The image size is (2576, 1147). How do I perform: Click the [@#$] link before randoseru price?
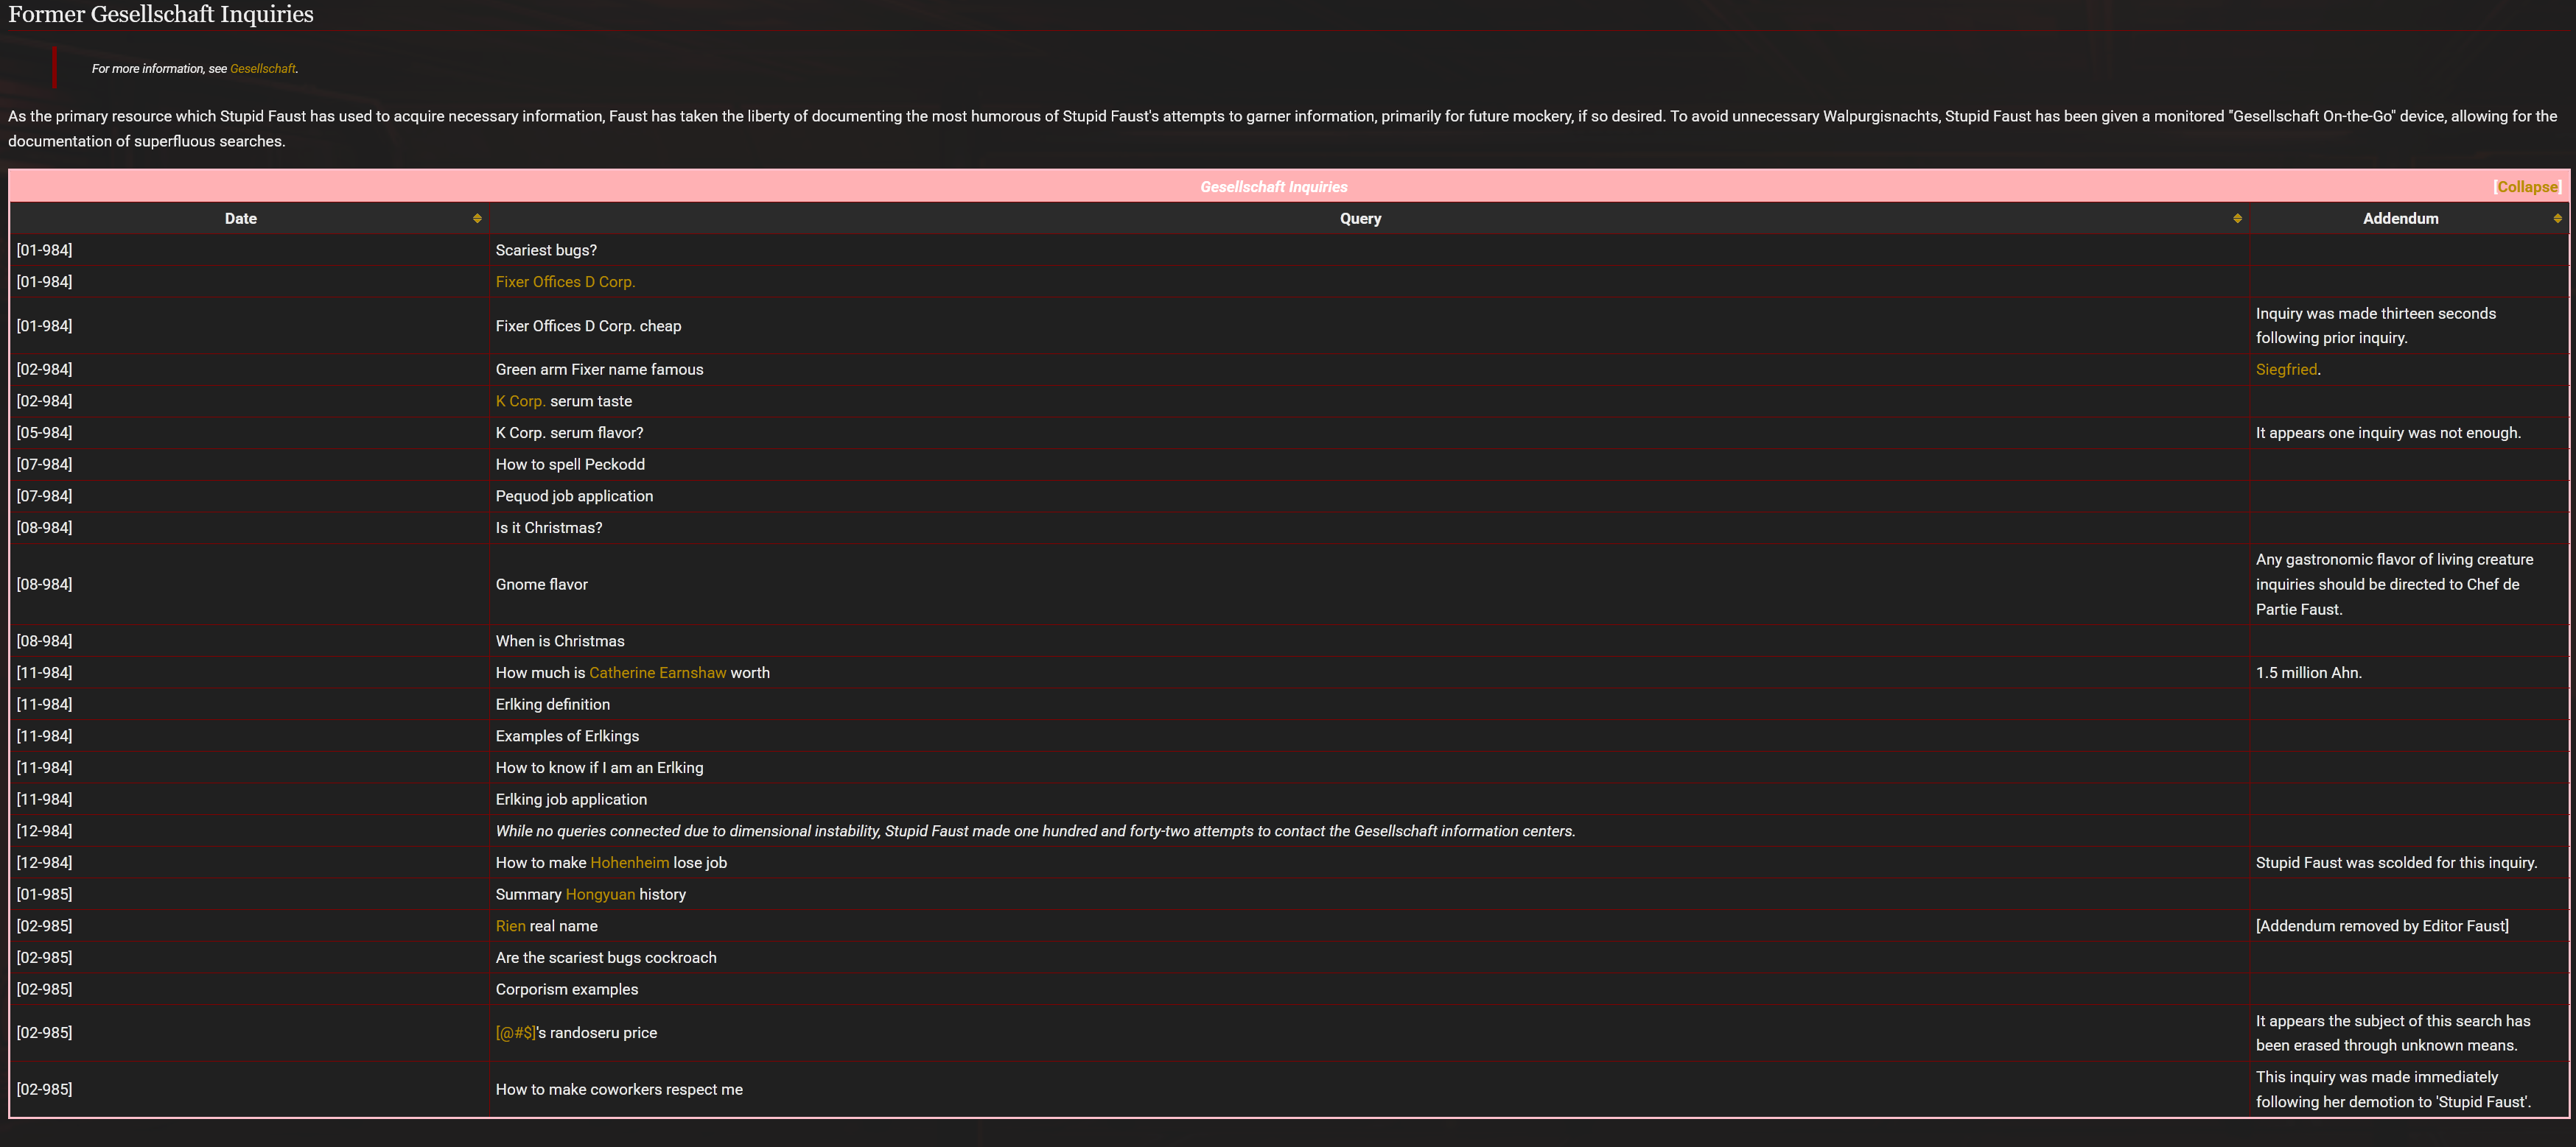click(x=515, y=1033)
